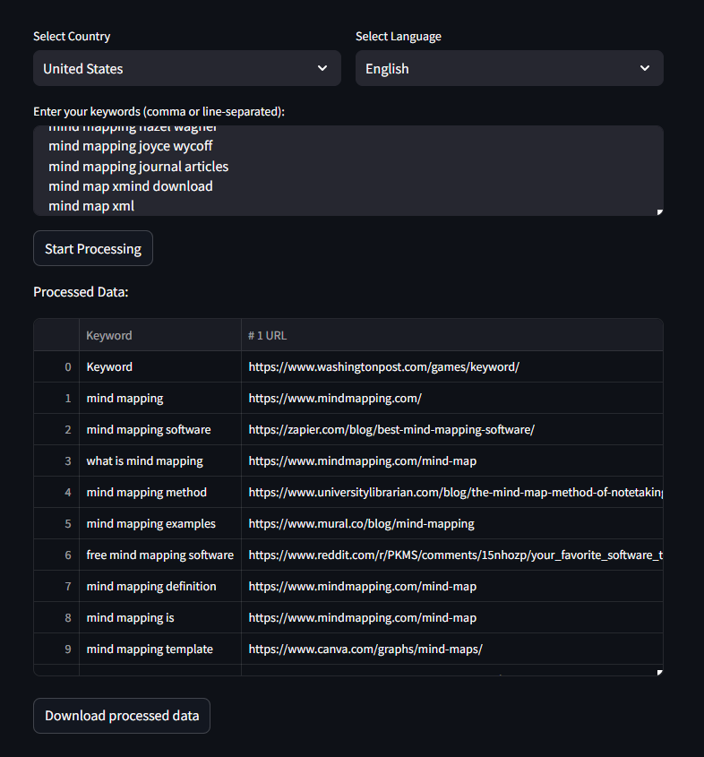Click the 'free mind mapping software' keyword cell
This screenshot has width=704, height=757.
[159, 555]
